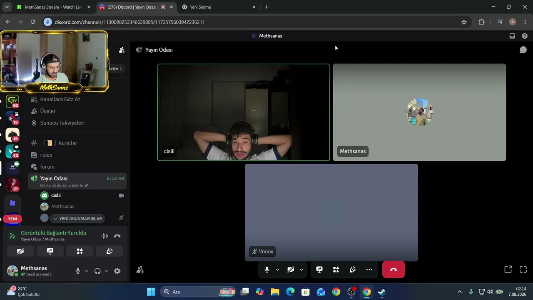
Task: Start an activity from the call bar
Action: 336,270
